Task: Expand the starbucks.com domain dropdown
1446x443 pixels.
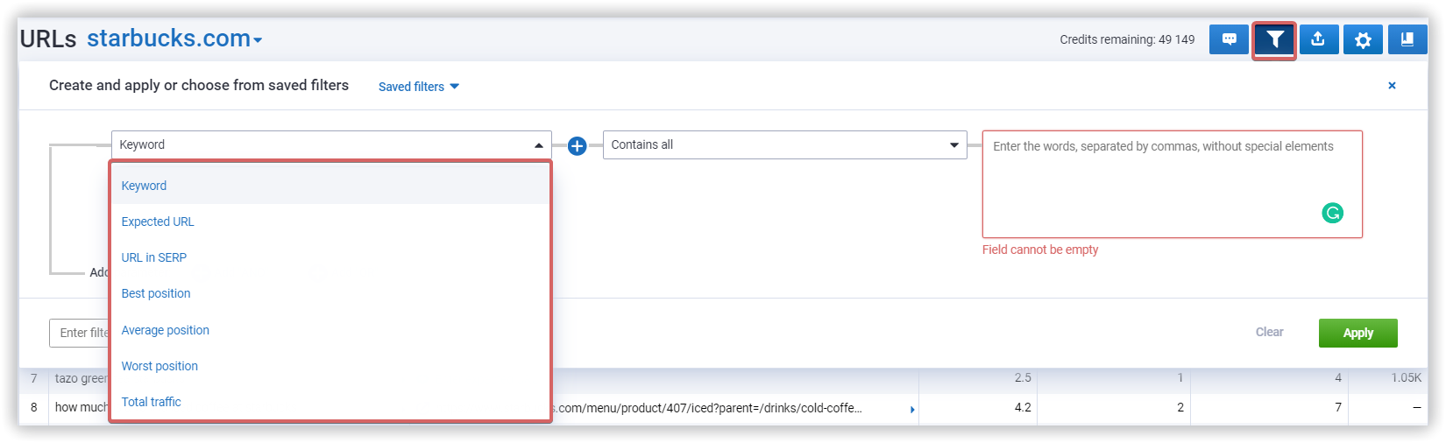Action: pos(174,39)
